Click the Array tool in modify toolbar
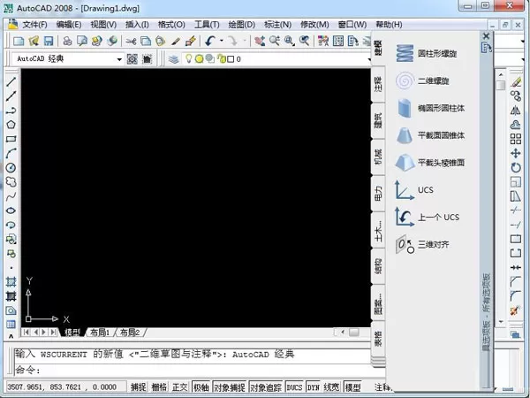 [x=516, y=139]
